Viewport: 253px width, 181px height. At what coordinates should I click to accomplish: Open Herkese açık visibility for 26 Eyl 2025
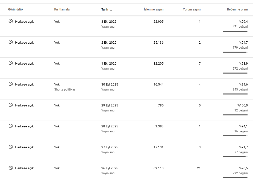pyautogui.click(x=24, y=168)
